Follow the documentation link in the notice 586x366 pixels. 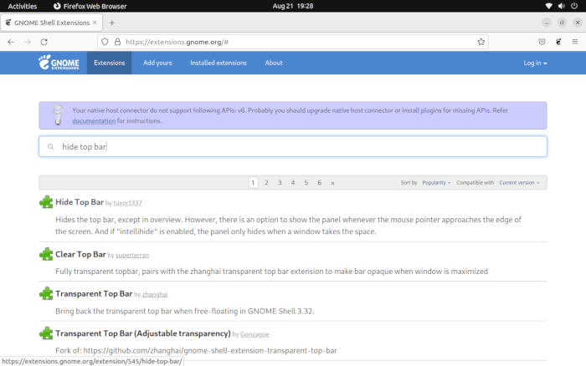[x=94, y=121]
